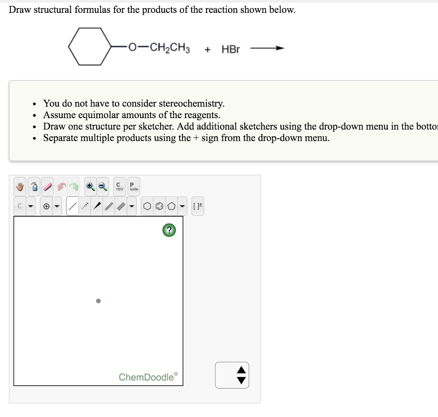438x417 pixels.
Task: Select the wedge bond tool
Action: [98, 206]
